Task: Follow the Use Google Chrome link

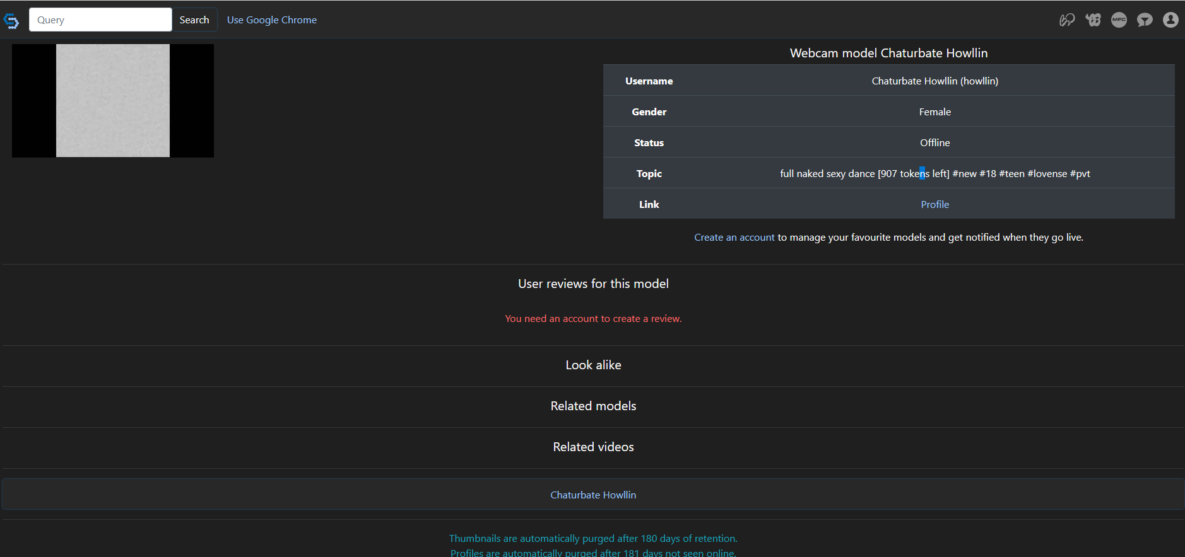Action: click(x=272, y=20)
